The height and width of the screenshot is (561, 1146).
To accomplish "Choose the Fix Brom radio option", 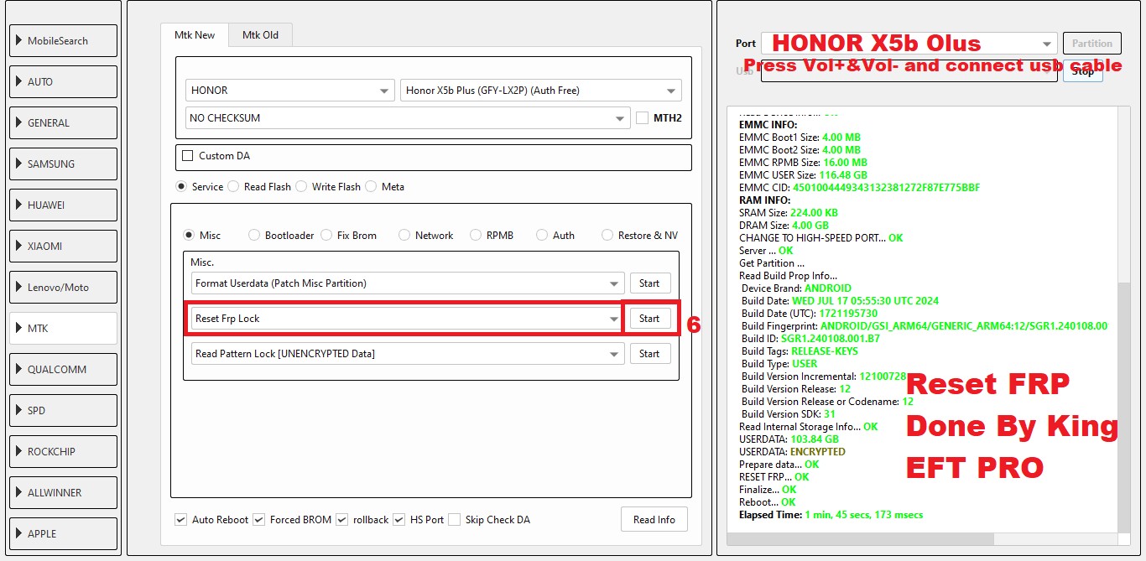I will point(326,236).
